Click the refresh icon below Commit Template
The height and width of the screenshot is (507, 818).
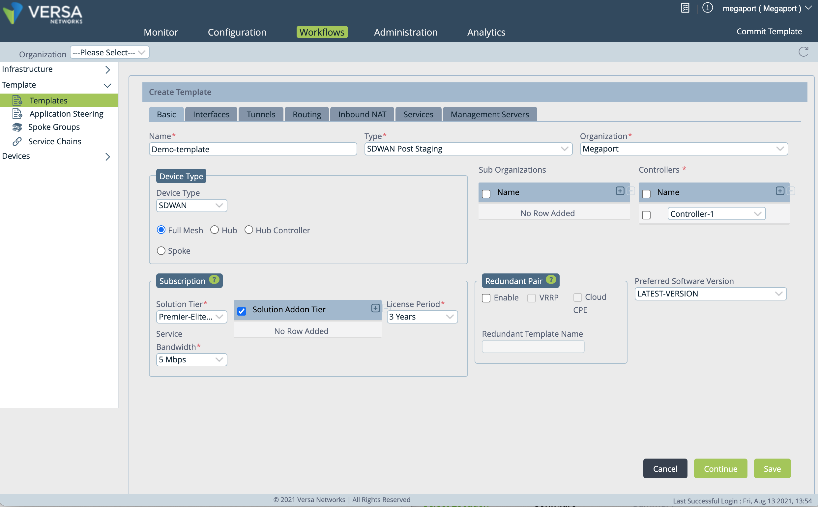pyautogui.click(x=803, y=52)
